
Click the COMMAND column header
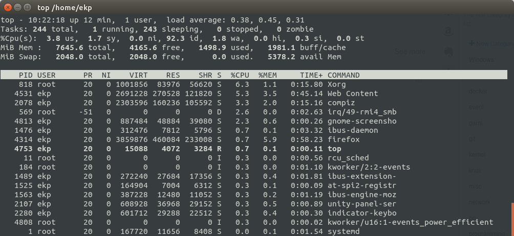click(x=344, y=75)
